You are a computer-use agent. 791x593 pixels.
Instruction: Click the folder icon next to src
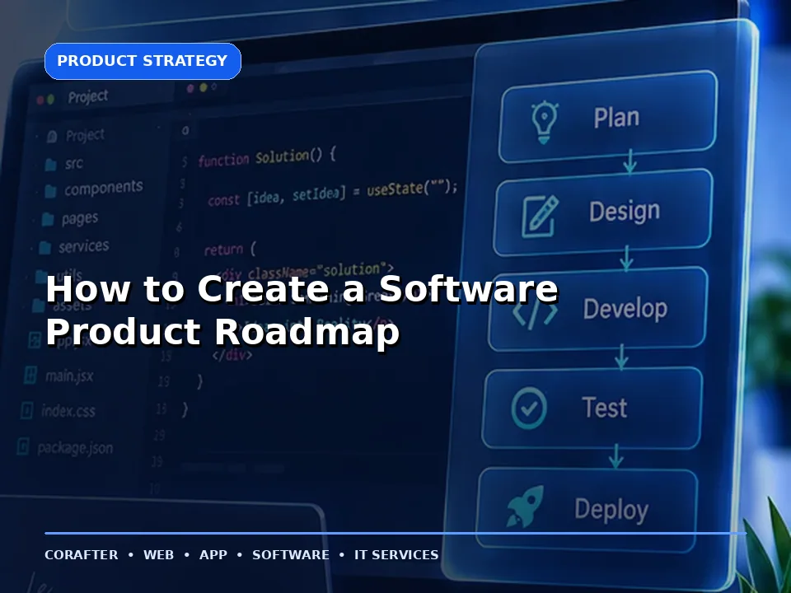coord(50,165)
